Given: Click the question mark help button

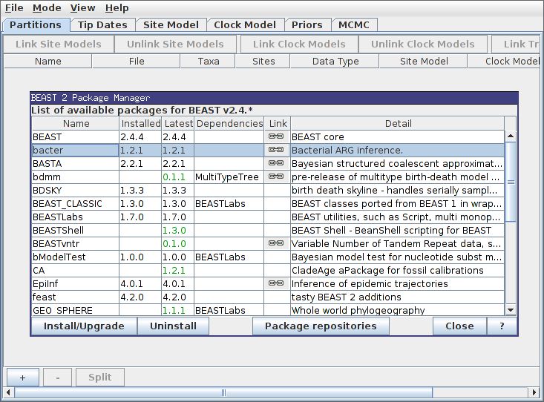Looking at the screenshot, I should point(502,326).
